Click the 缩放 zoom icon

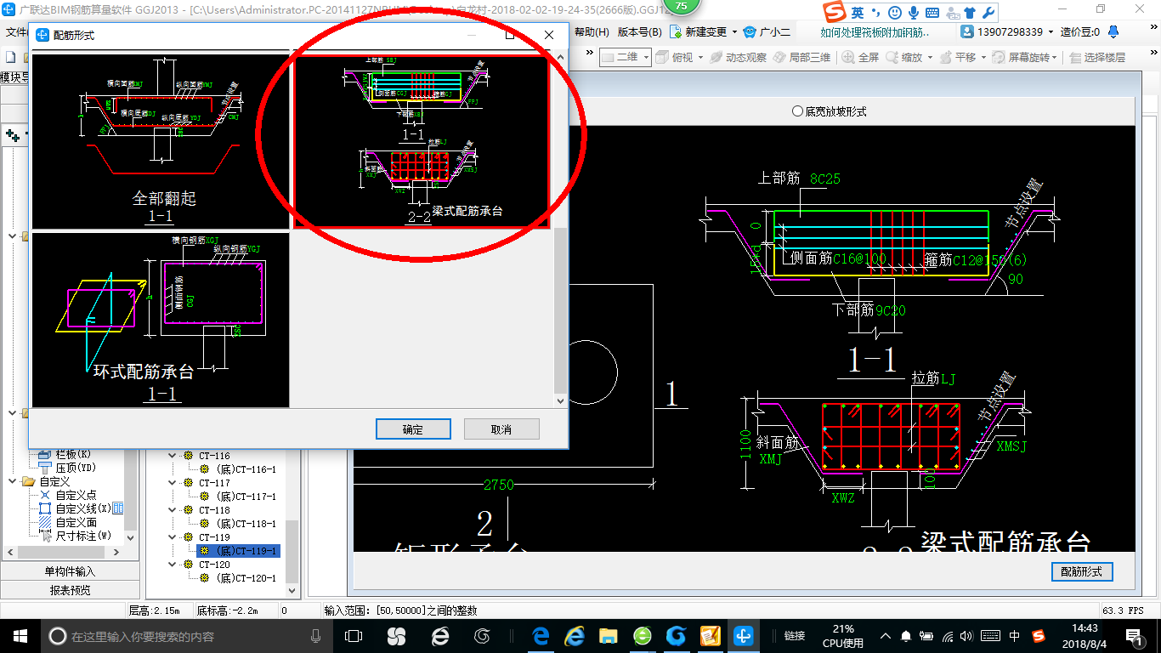pos(892,57)
